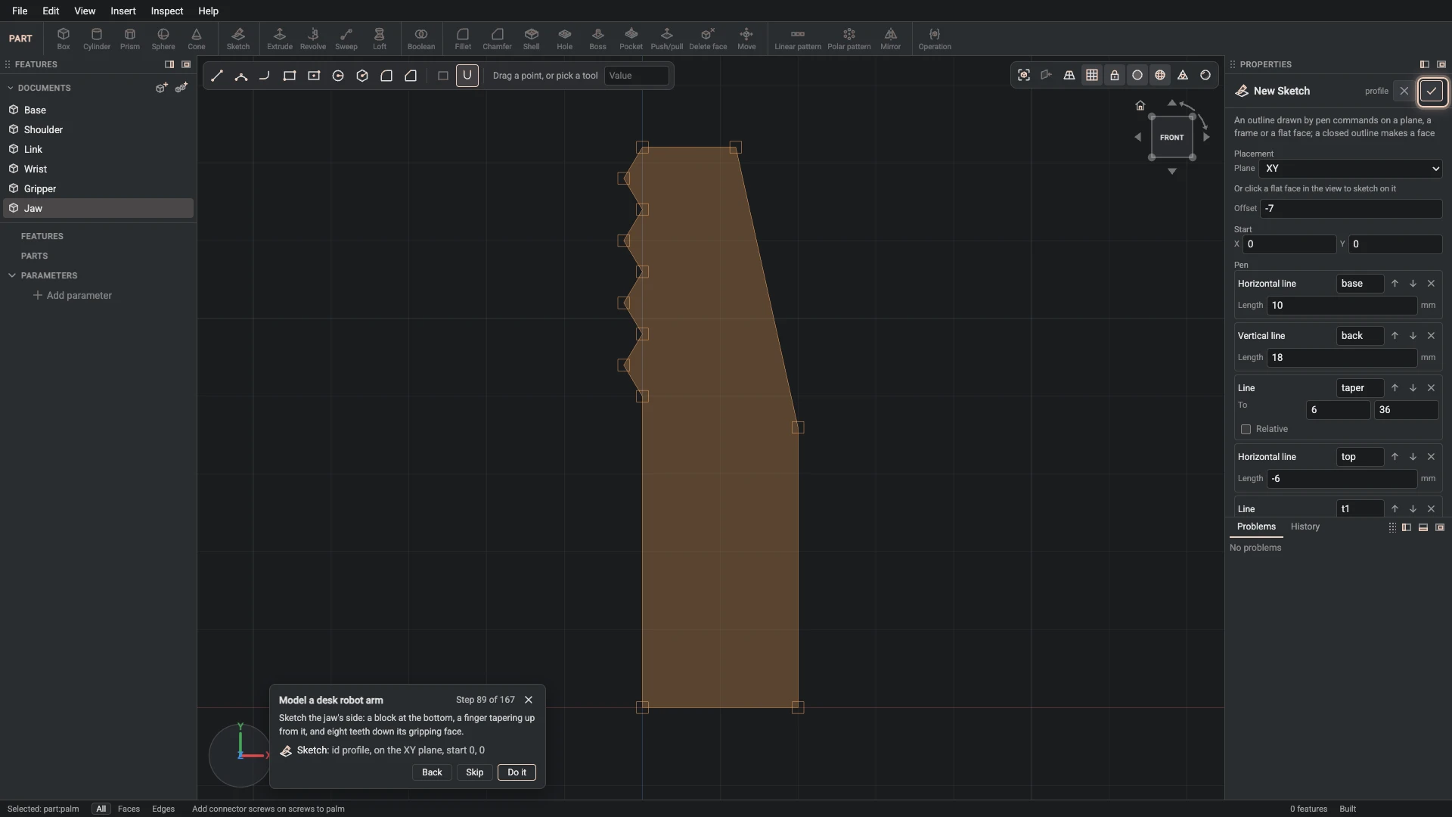
Task: Switch to the History tab
Action: click(x=1305, y=527)
